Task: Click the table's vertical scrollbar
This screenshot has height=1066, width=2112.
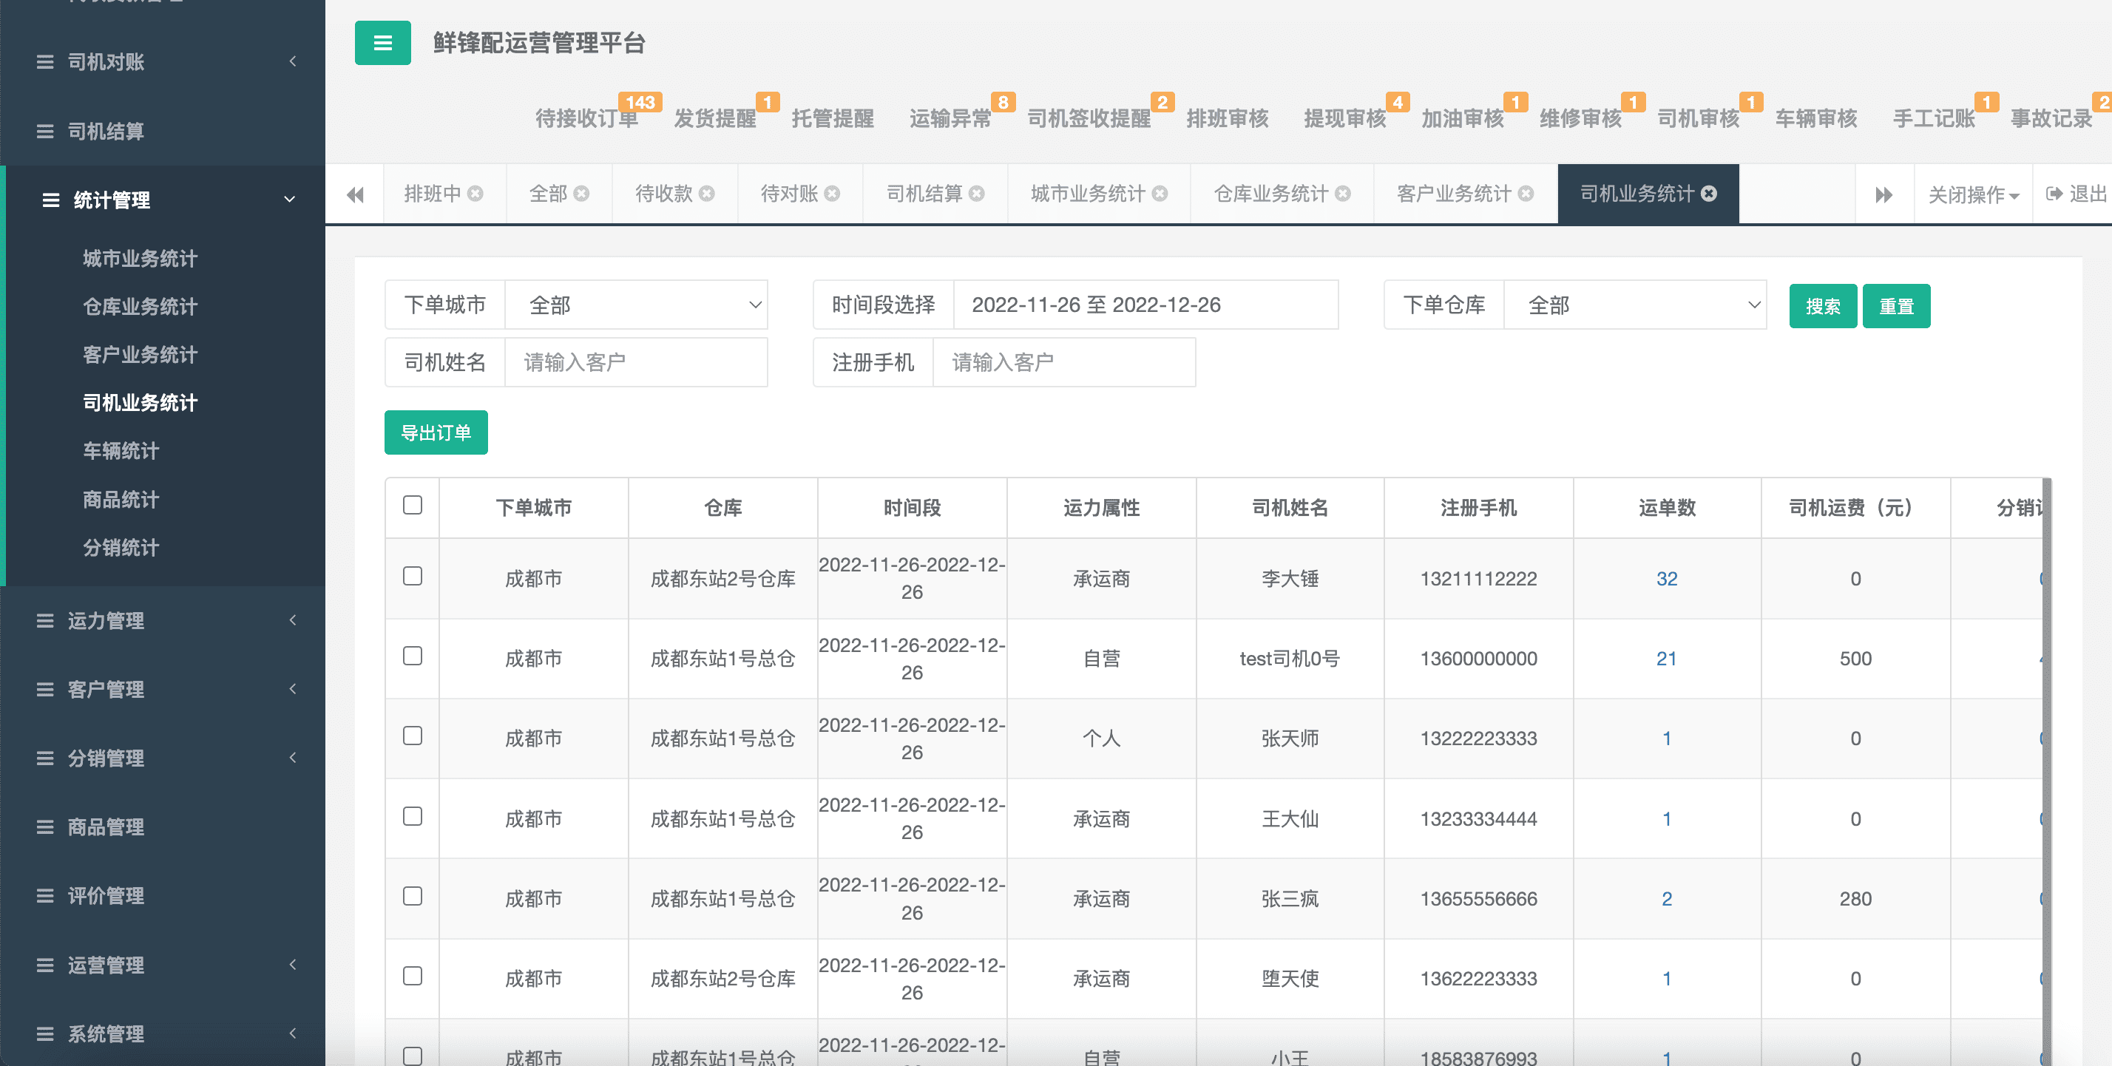Action: (2046, 770)
